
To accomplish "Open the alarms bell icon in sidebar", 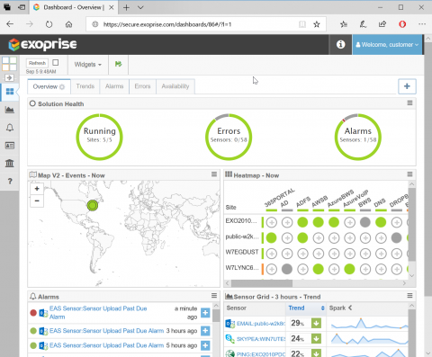I will (x=10, y=128).
